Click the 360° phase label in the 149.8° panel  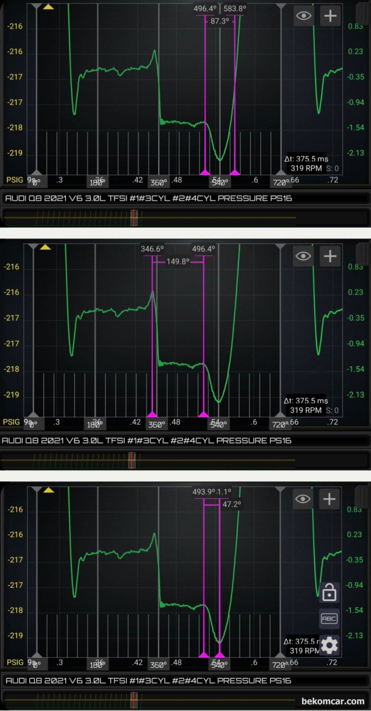pyautogui.click(x=157, y=424)
